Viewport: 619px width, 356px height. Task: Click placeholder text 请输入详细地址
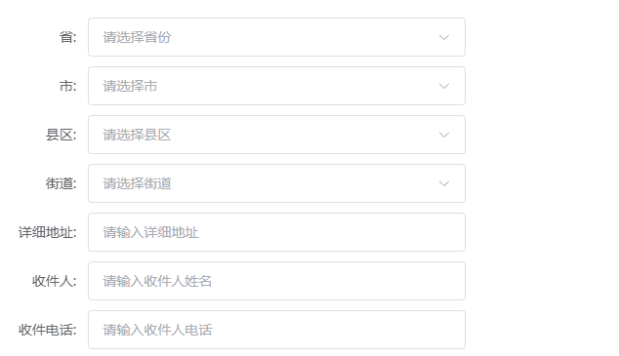[x=150, y=232]
